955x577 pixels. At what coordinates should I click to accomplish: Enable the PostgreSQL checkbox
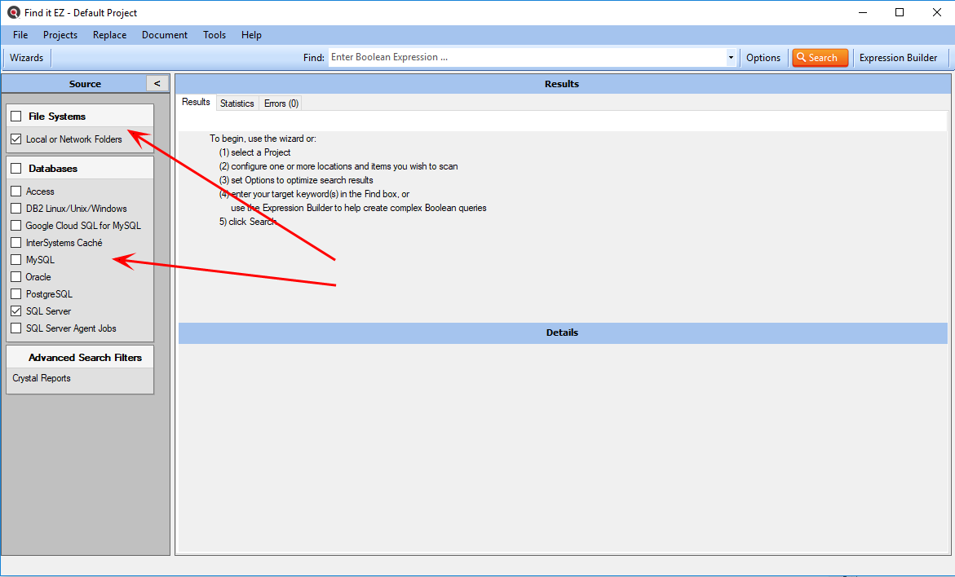[15, 294]
